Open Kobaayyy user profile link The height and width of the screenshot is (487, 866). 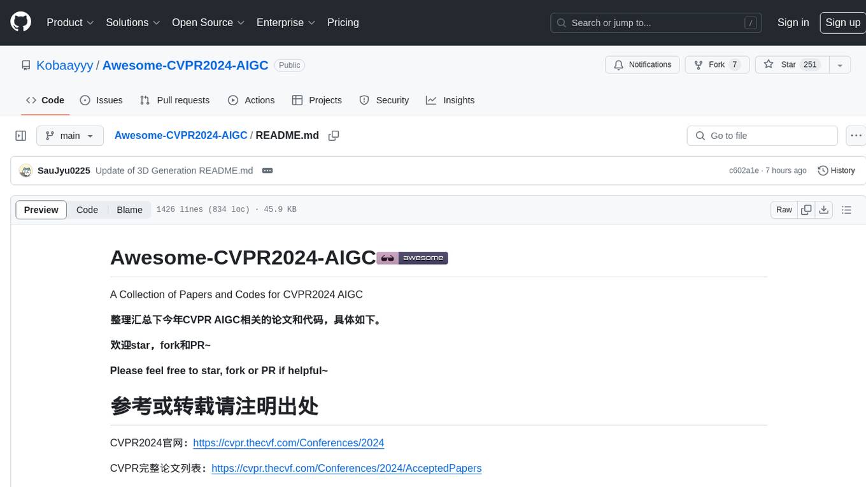click(65, 65)
